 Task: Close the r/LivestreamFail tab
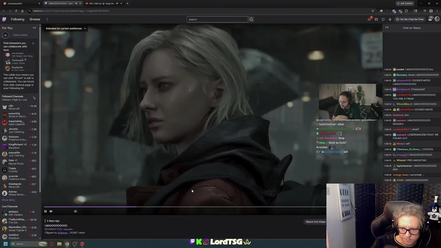coord(39,3)
